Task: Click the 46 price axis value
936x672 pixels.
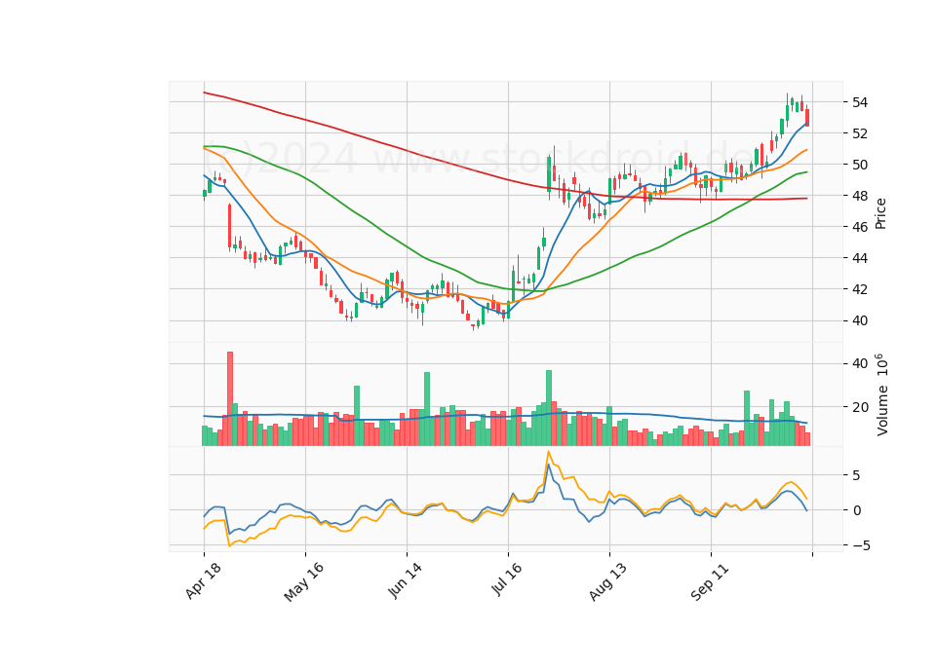Action: click(x=860, y=227)
